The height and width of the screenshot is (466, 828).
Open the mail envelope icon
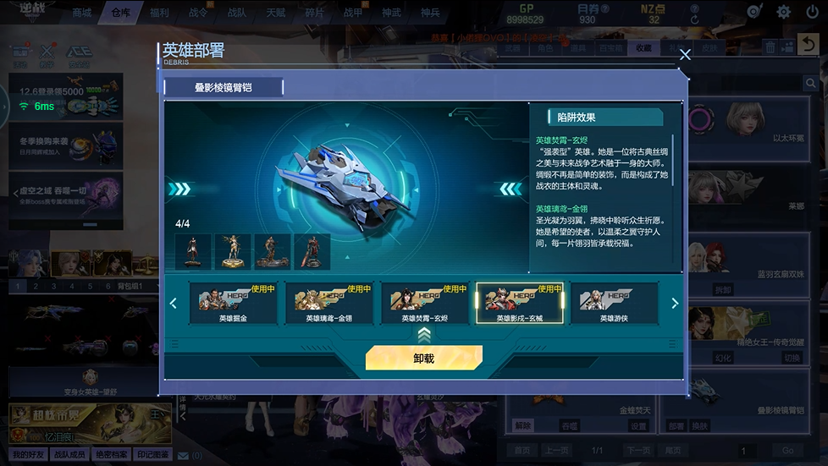click(183, 456)
